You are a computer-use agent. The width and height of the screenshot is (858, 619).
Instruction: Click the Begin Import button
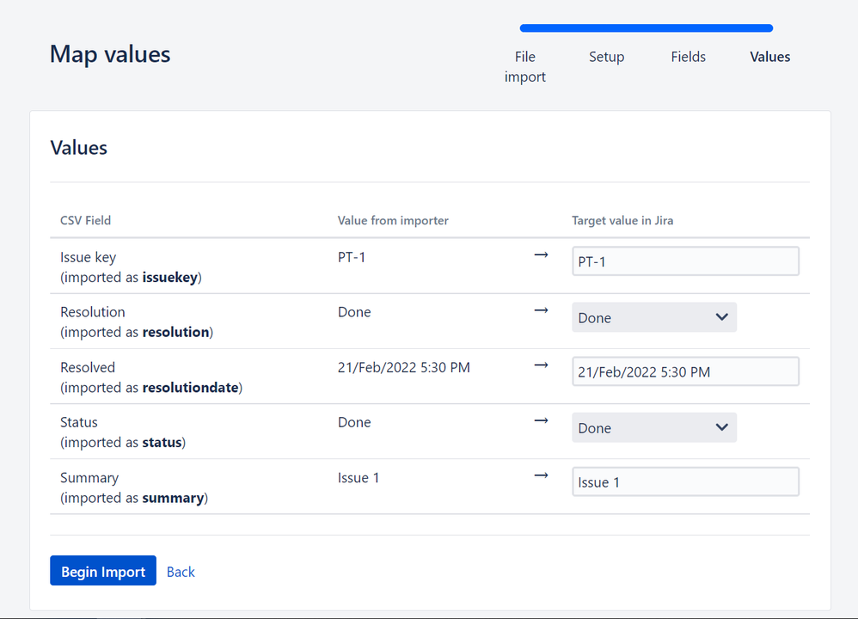(103, 571)
